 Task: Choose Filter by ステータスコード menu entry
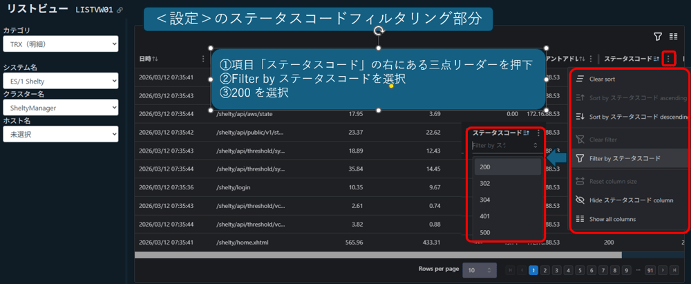[624, 158]
